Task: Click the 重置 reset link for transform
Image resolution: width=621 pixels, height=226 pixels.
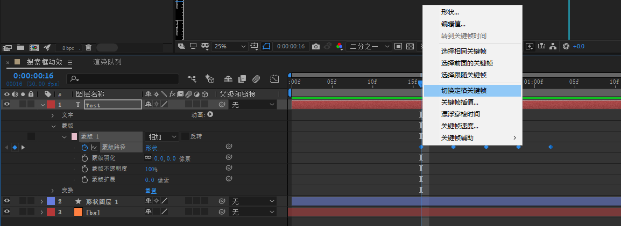Action: coord(151,191)
